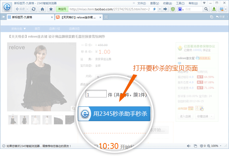Open the 店铺动态 navigation link

click(74, 28)
